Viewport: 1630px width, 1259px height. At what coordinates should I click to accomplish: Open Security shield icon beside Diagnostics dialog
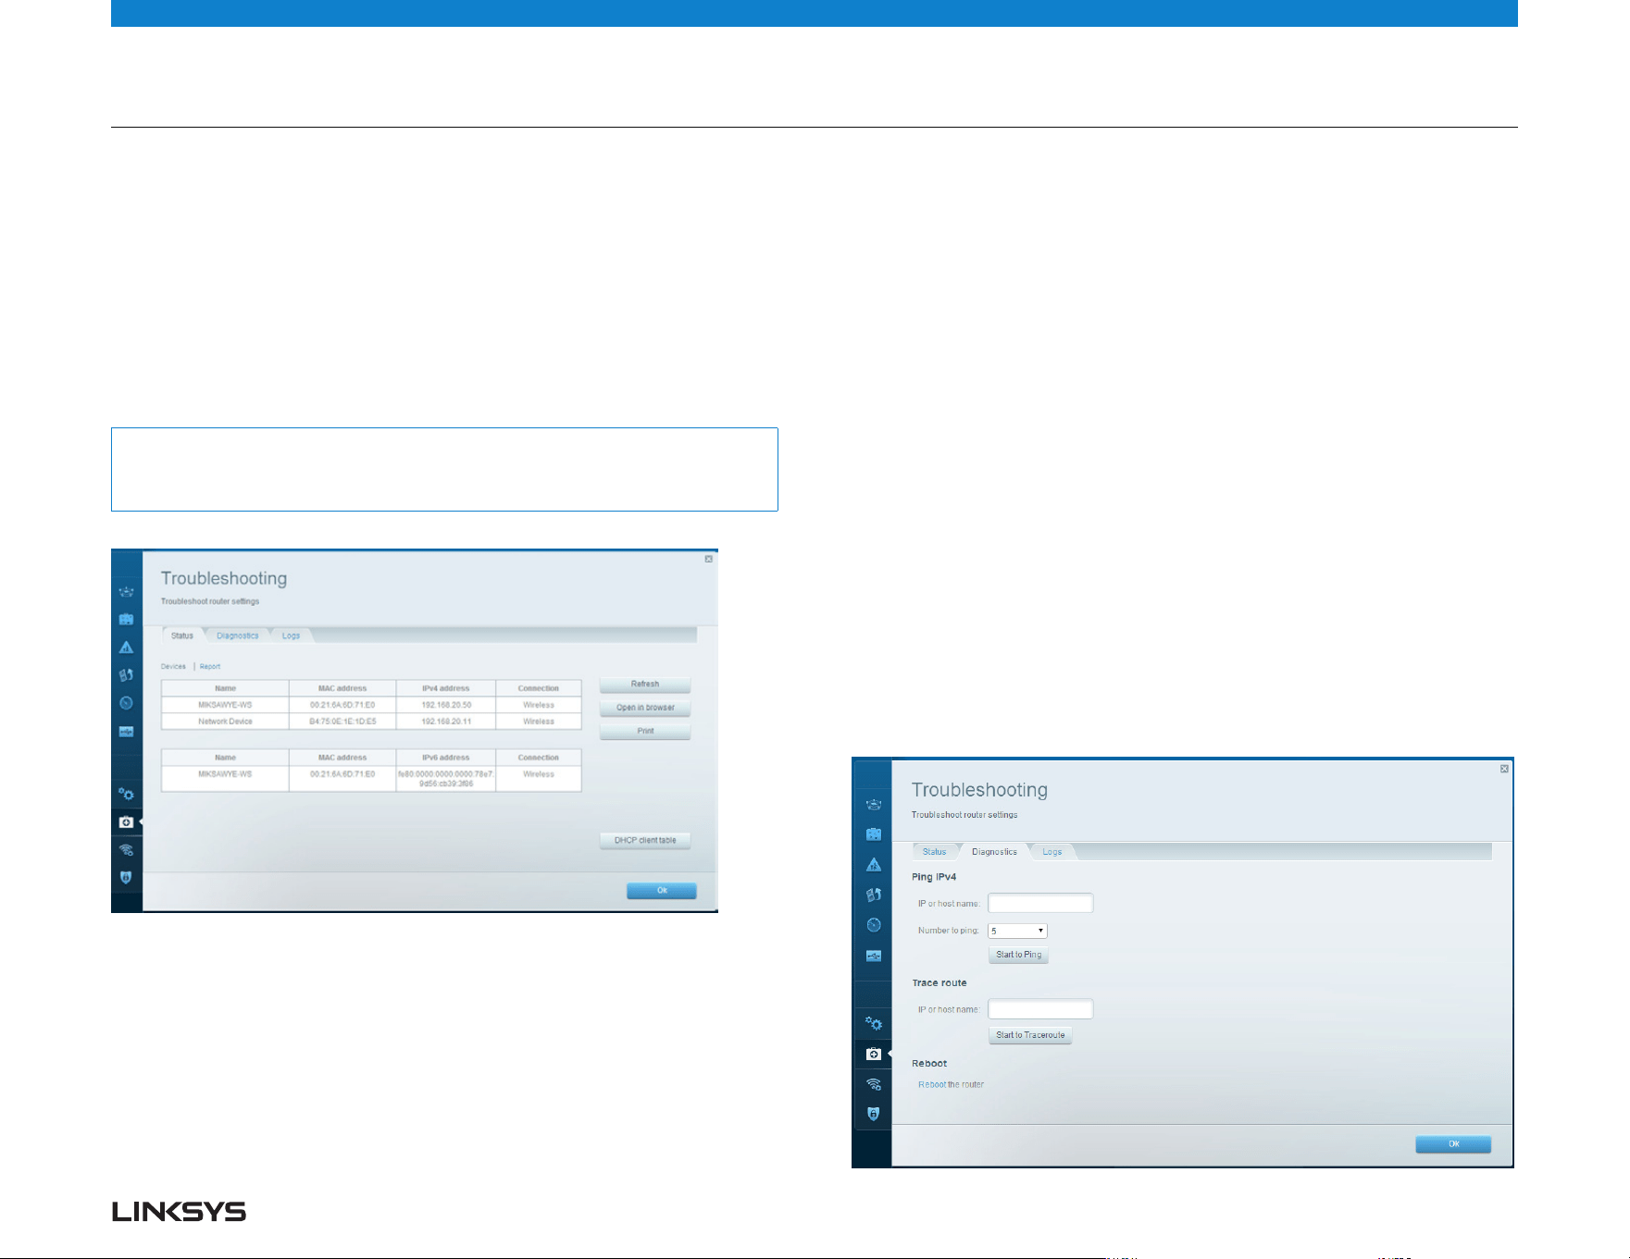coord(873,1114)
